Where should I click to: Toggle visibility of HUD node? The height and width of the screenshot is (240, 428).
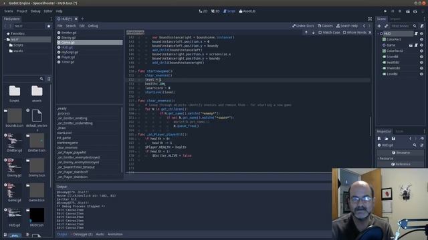pos(421,33)
